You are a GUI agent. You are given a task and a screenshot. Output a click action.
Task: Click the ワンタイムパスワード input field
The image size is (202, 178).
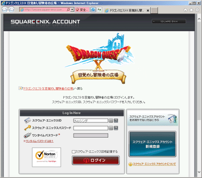(91, 135)
